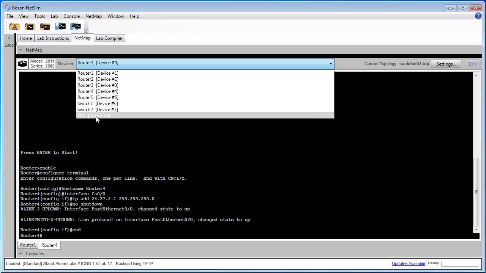The width and height of the screenshot is (486, 273).
Task: Click the Model 2811 label
Action: 43,61
